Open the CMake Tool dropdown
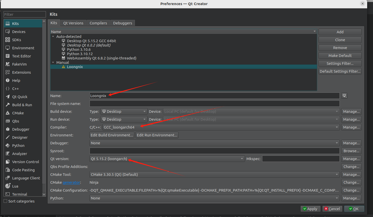The image size is (373, 217). tap(215, 174)
